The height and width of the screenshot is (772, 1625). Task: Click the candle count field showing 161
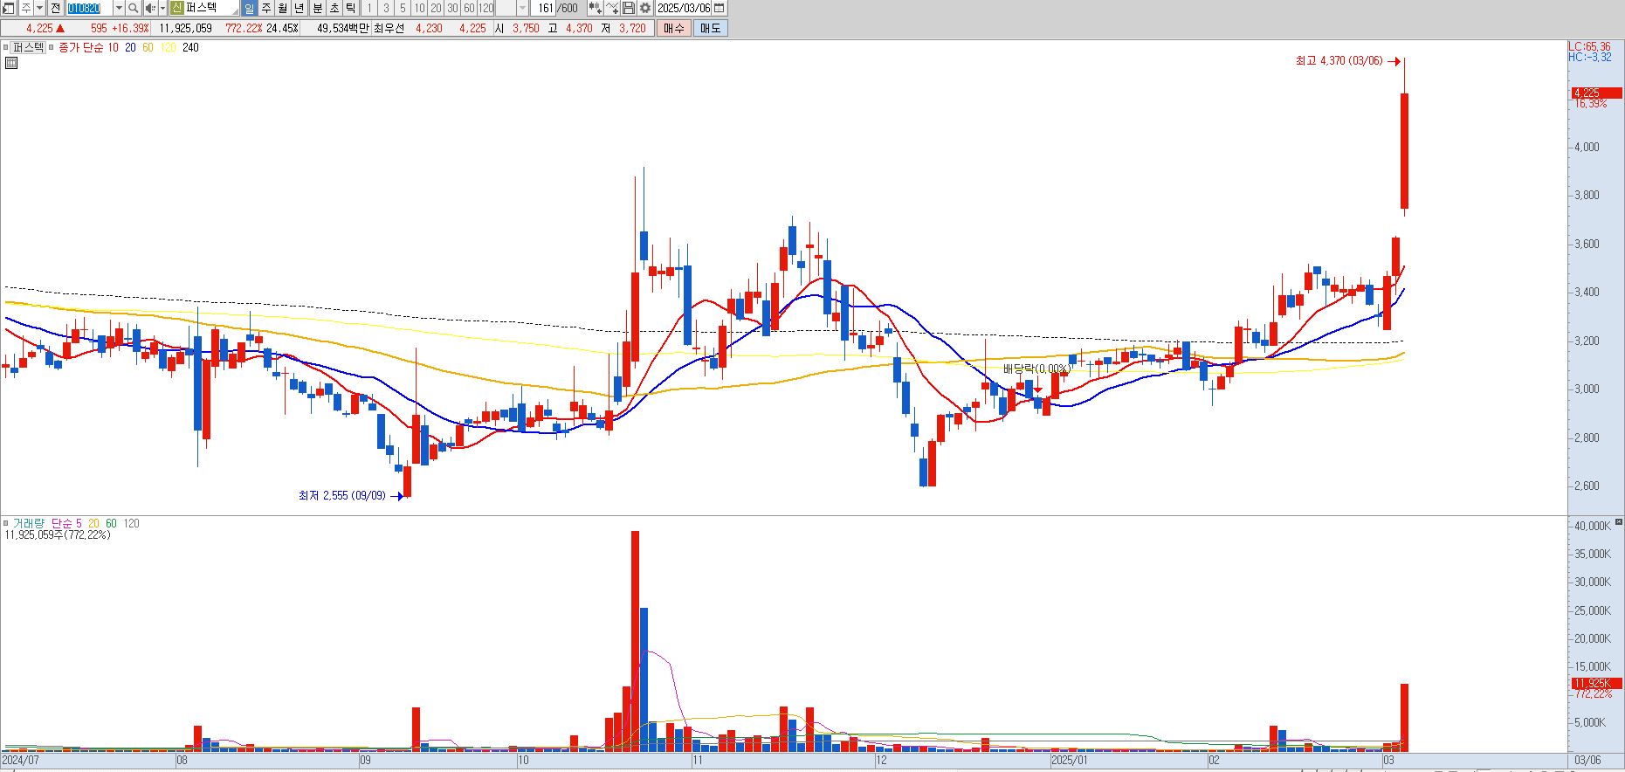[x=545, y=8]
